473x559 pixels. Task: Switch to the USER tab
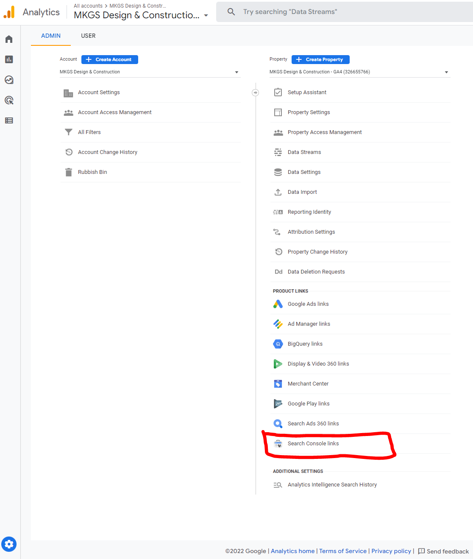(x=88, y=36)
